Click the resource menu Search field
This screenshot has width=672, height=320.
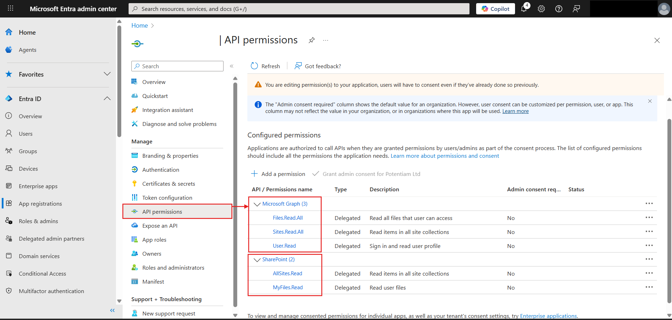click(x=177, y=66)
